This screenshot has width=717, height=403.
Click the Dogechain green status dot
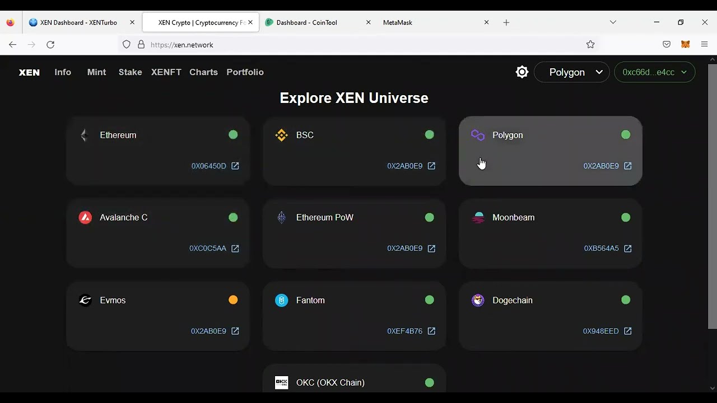point(626,300)
